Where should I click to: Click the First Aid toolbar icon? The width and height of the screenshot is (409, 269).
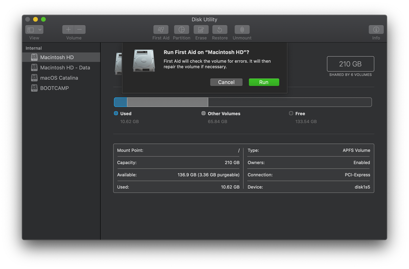(x=161, y=30)
